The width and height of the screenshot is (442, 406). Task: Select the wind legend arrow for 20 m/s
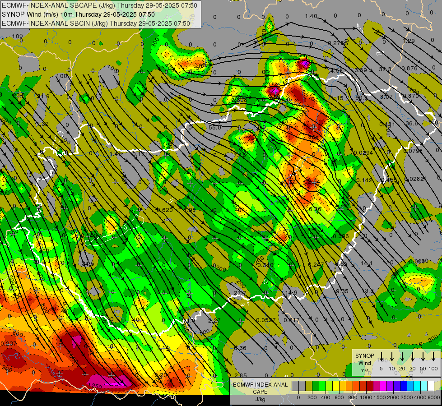pos(402,356)
